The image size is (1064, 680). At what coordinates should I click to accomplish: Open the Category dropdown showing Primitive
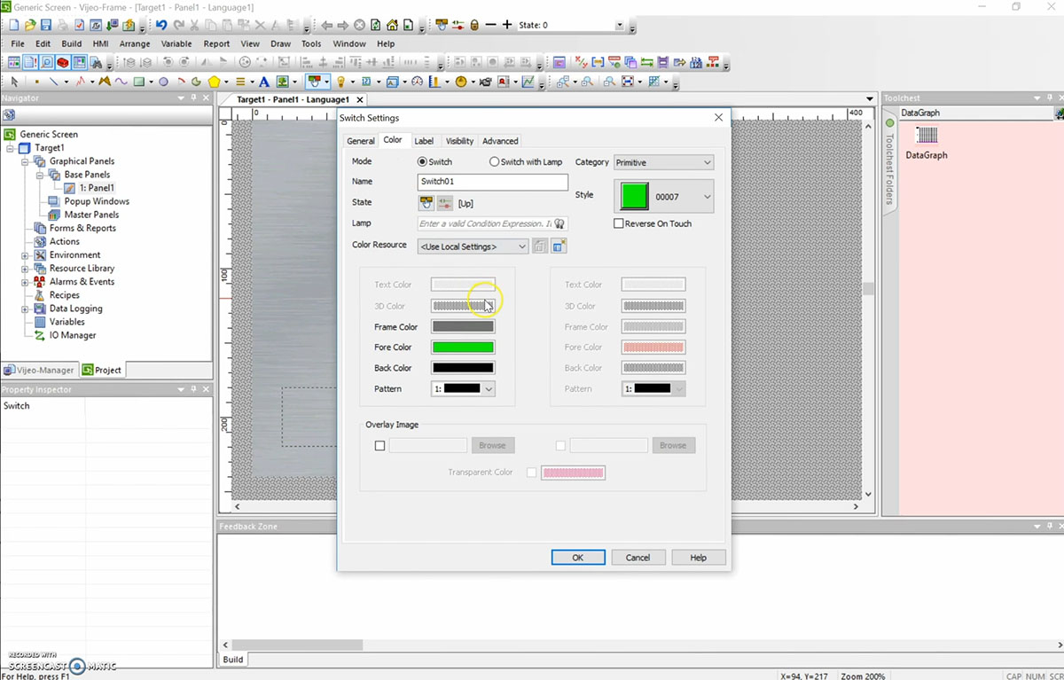click(663, 162)
